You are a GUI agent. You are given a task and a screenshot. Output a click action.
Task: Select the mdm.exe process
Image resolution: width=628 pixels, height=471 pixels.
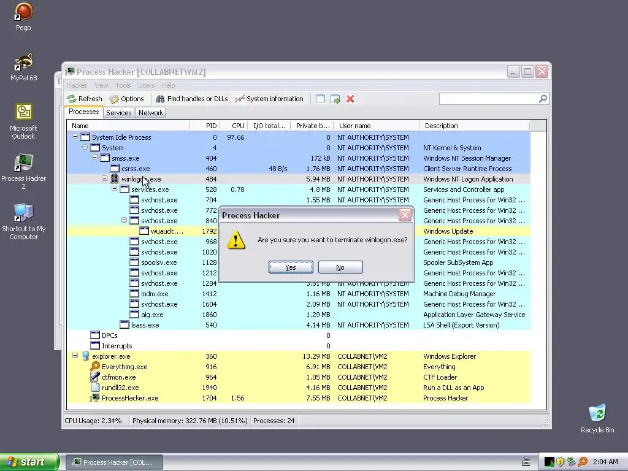point(299,294)
